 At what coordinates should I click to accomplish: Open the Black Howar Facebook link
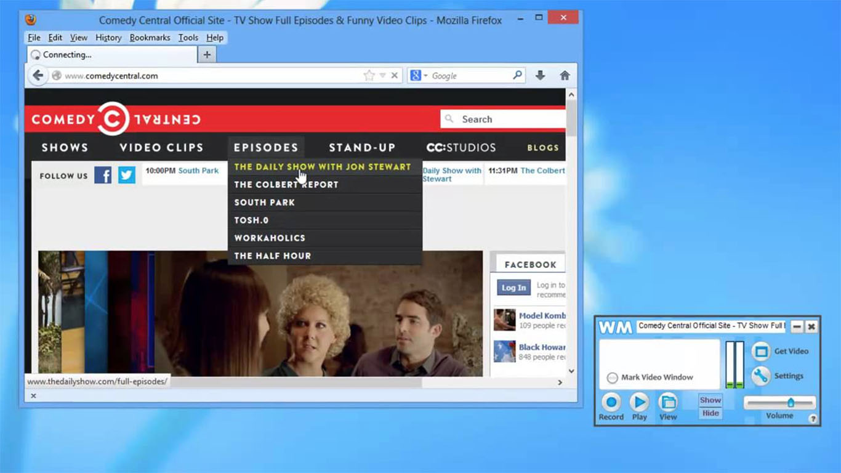pyautogui.click(x=542, y=347)
